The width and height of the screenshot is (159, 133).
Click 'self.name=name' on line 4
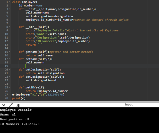pyautogui.click(x=37, y=13)
